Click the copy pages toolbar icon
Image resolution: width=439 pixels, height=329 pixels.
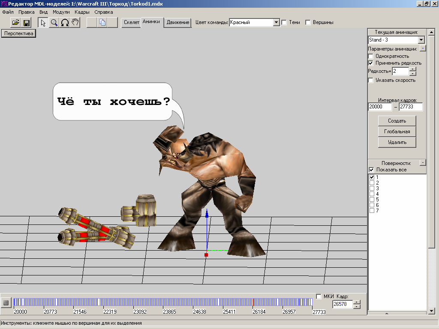102,23
